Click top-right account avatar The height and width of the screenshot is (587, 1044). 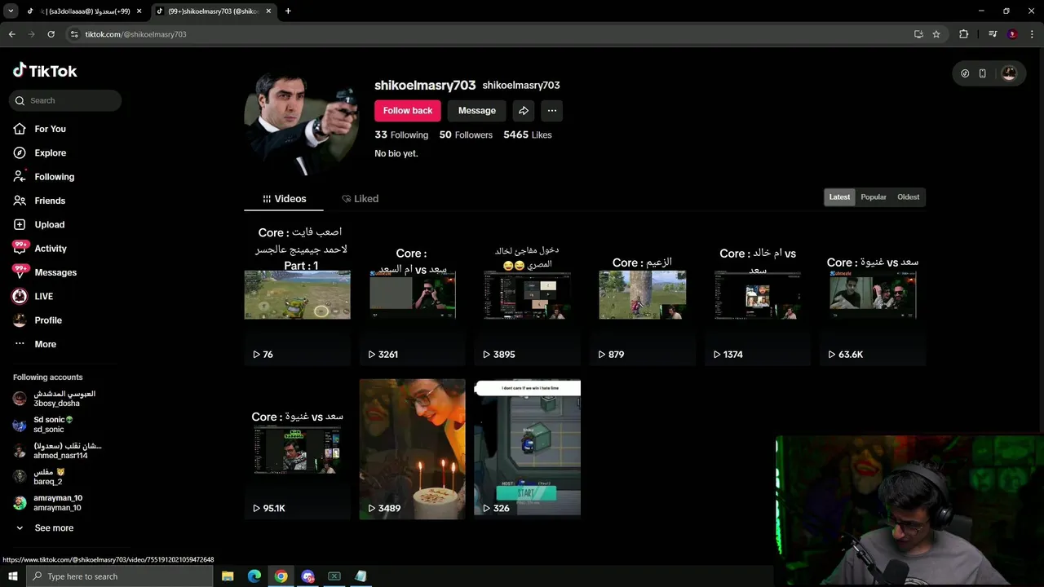click(1009, 73)
